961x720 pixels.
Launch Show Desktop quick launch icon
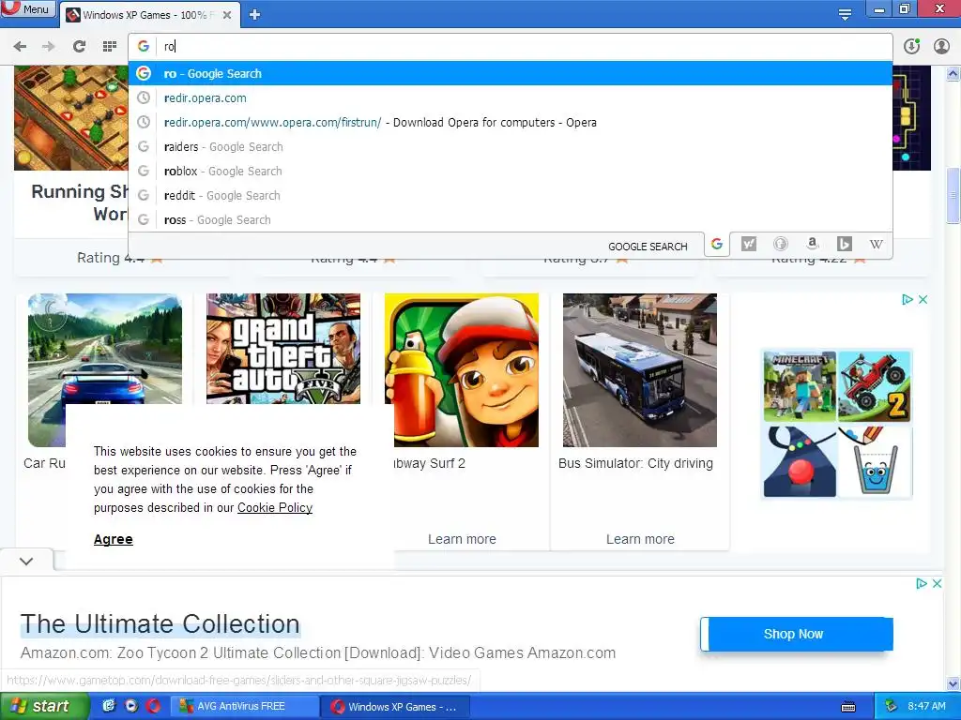[109, 706]
